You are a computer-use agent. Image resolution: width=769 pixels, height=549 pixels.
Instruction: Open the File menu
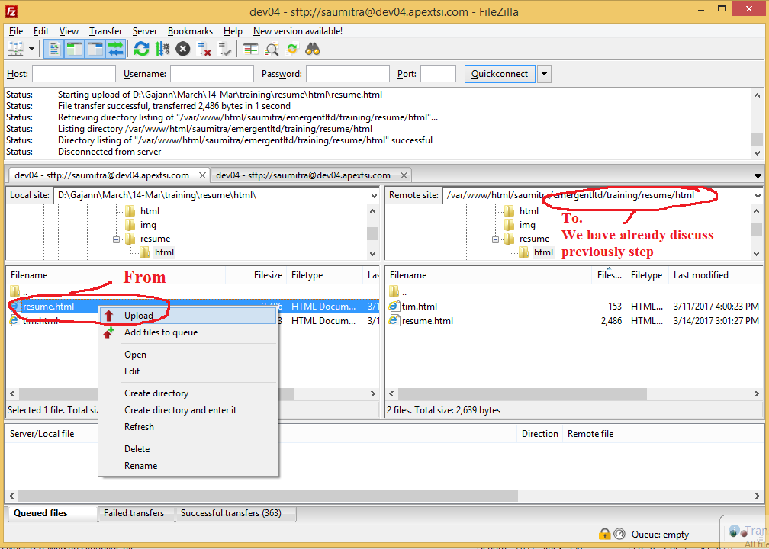tap(16, 31)
